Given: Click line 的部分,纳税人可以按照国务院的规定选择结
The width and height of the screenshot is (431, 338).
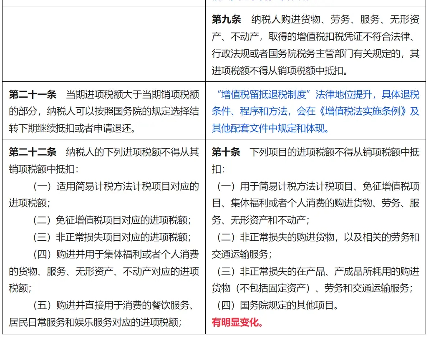Looking at the screenshot, I should click(104, 111).
